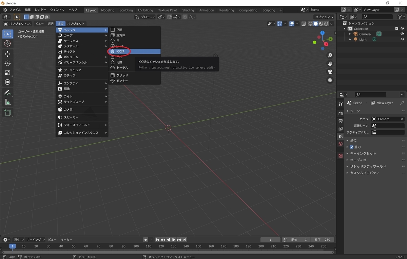Expand the リジッドボディワールド panel
The image size is (407, 259).
pos(368,166)
